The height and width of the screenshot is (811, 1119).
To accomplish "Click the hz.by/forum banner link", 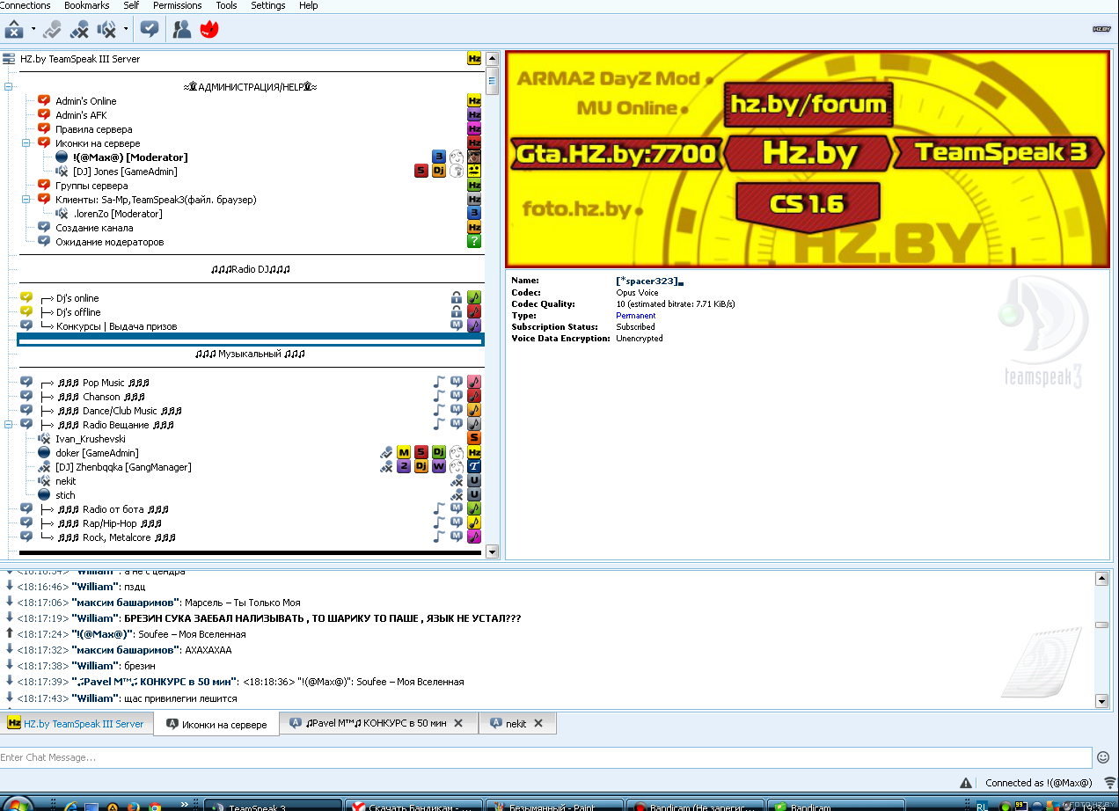I will pos(808,105).
